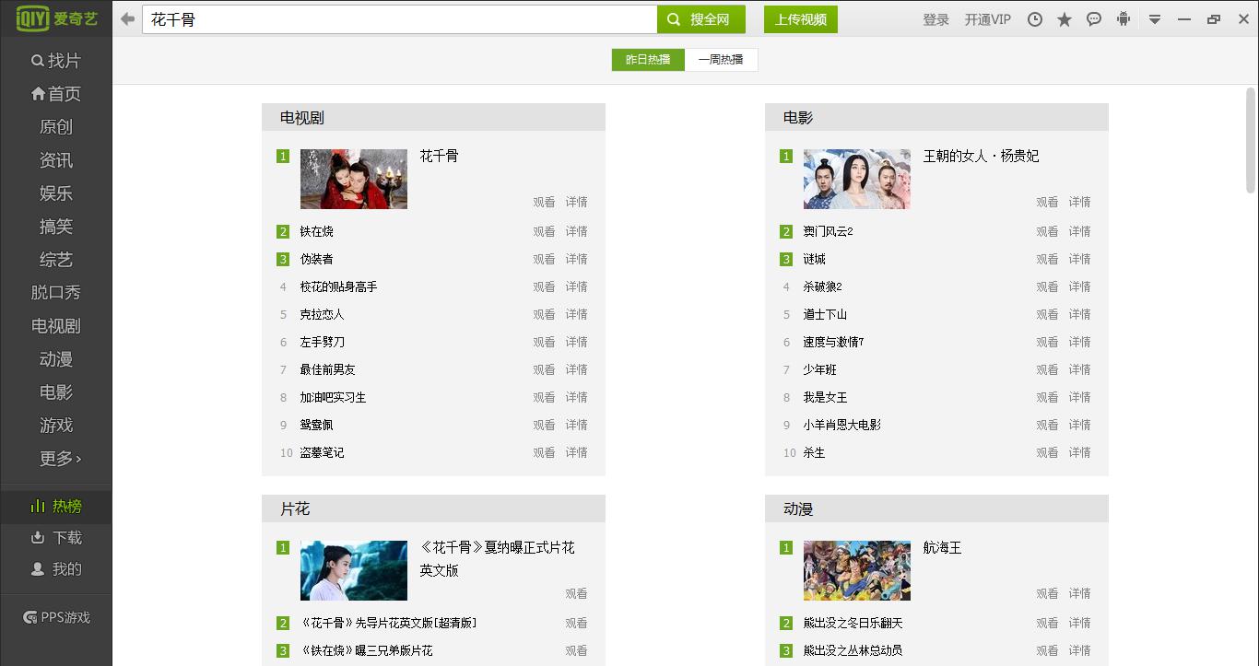Viewport: 1259px width, 666px height.
Task: Open the message bubble icon in title bar
Action: click(1094, 19)
